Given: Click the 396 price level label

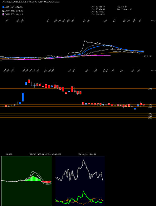Looking at the screenshot, I should [x=150, y=107].
